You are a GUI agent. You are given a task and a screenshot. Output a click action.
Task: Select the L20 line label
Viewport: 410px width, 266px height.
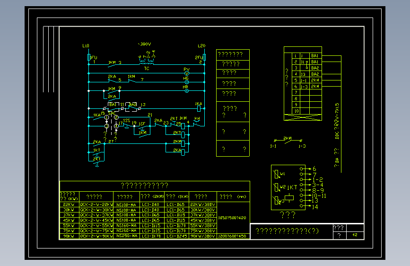(201, 46)
